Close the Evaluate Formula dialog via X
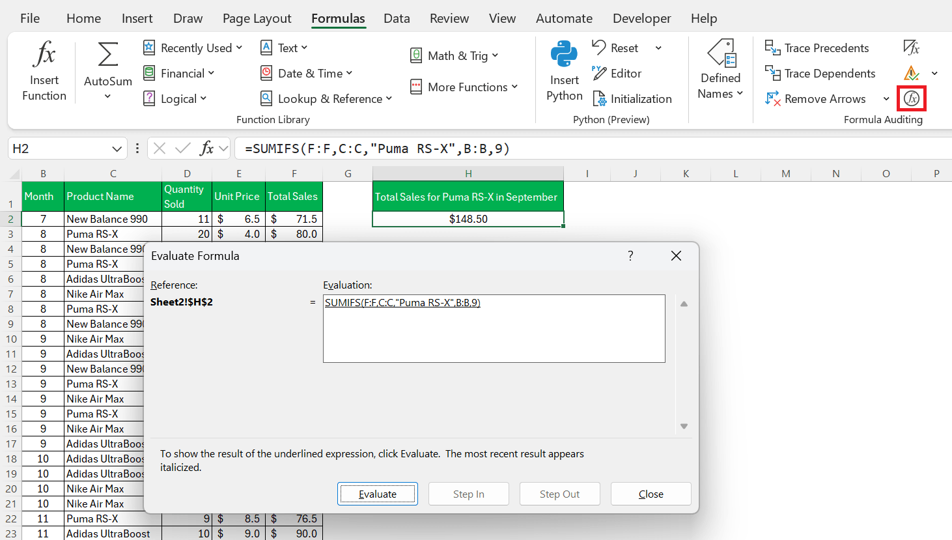The image size is (952, 540). coord(676,256)
